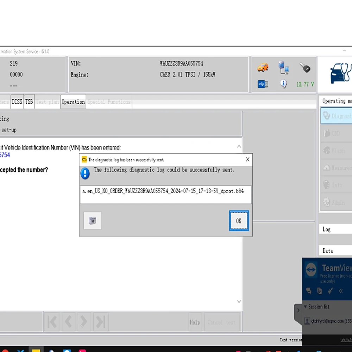Click the info bubble icon in header
Screen dimensions: 352x352
[x=283, y=84]
